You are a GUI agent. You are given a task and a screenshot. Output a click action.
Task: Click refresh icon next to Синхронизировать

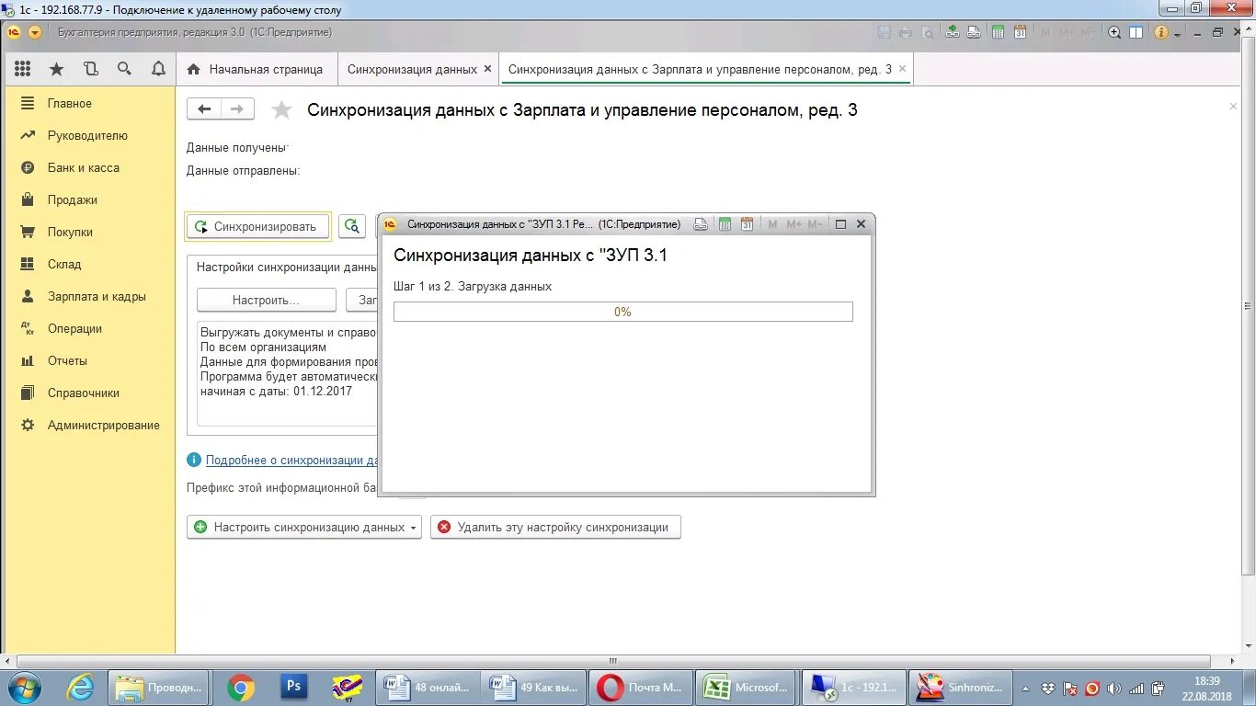pos(351,226)
